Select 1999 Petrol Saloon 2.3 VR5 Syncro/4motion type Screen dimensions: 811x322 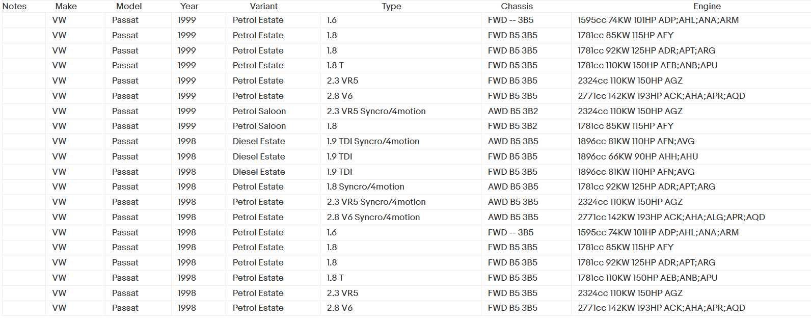(376, 111)
